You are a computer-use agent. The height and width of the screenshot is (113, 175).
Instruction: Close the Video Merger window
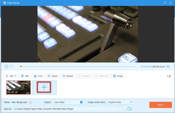coord(170,3)
